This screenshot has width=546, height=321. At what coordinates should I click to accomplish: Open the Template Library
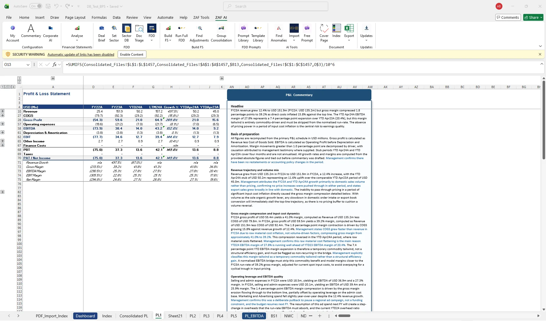258,33
